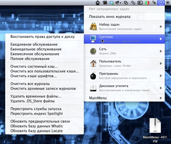
Task: Click the blue cube menu bar icon
Action: pyautogui.click(x=111, y=3)
